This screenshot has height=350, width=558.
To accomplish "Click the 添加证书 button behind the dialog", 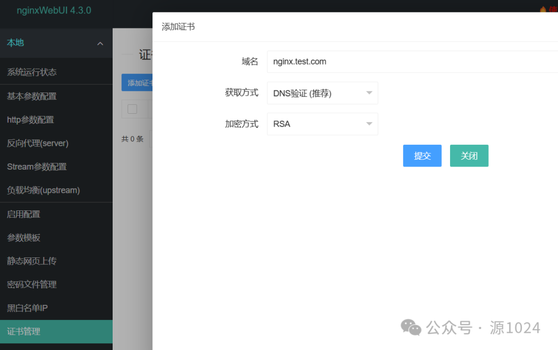I will 137,83.
